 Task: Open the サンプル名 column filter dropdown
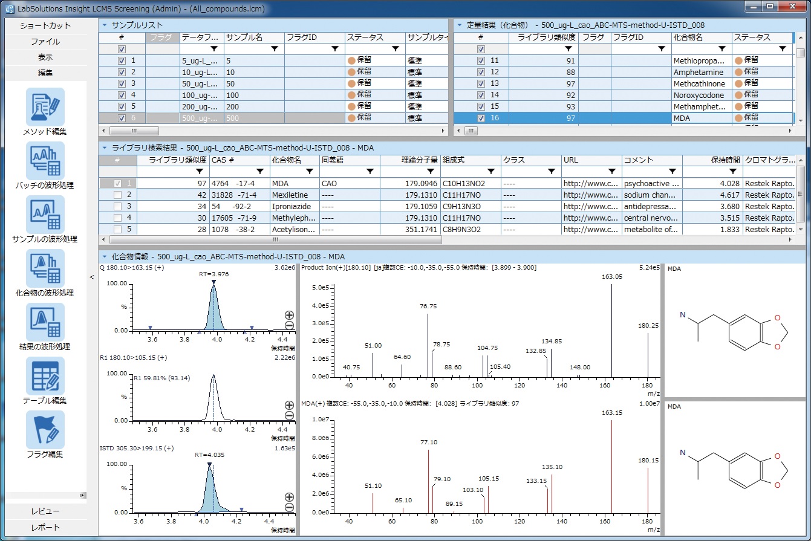click(x=275, y=49)
